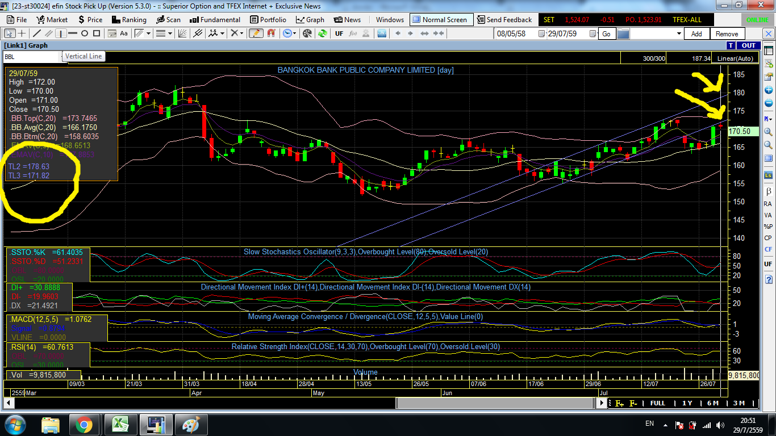Click the Remove button
Screen dimensions: 776x436
(727, 33)
